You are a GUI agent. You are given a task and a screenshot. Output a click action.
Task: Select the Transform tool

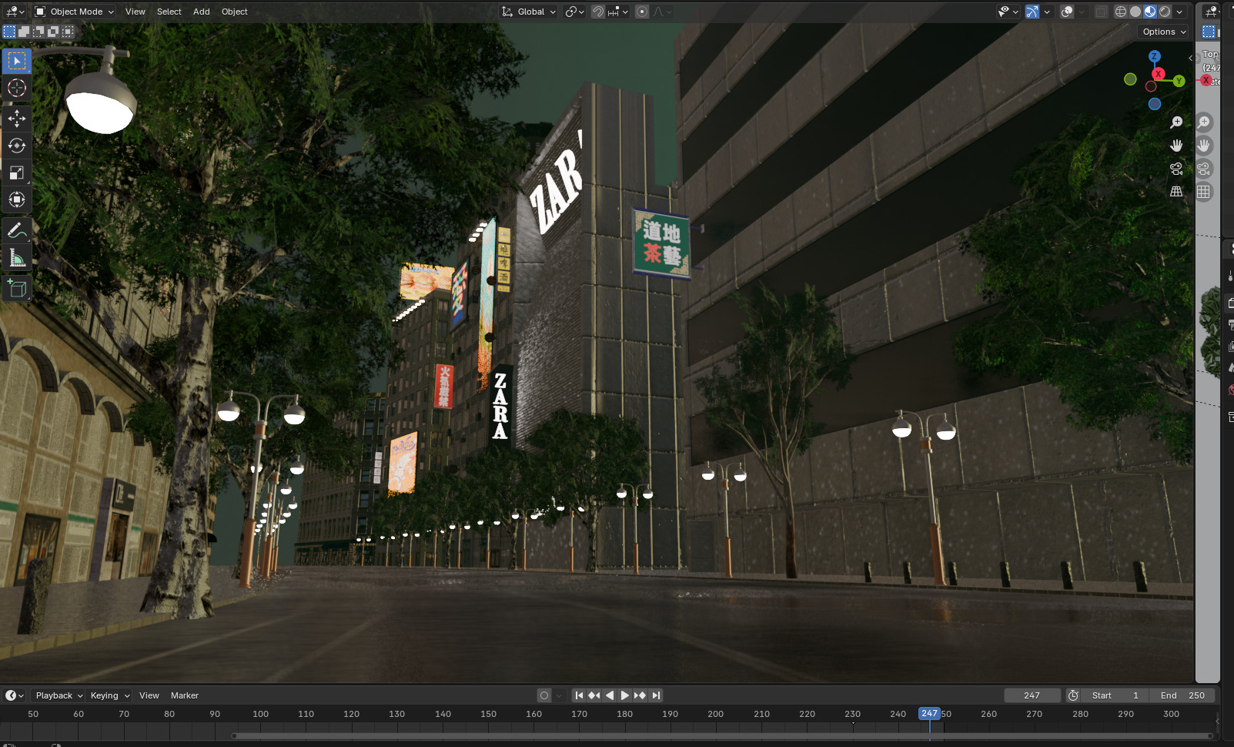point(17,199)
